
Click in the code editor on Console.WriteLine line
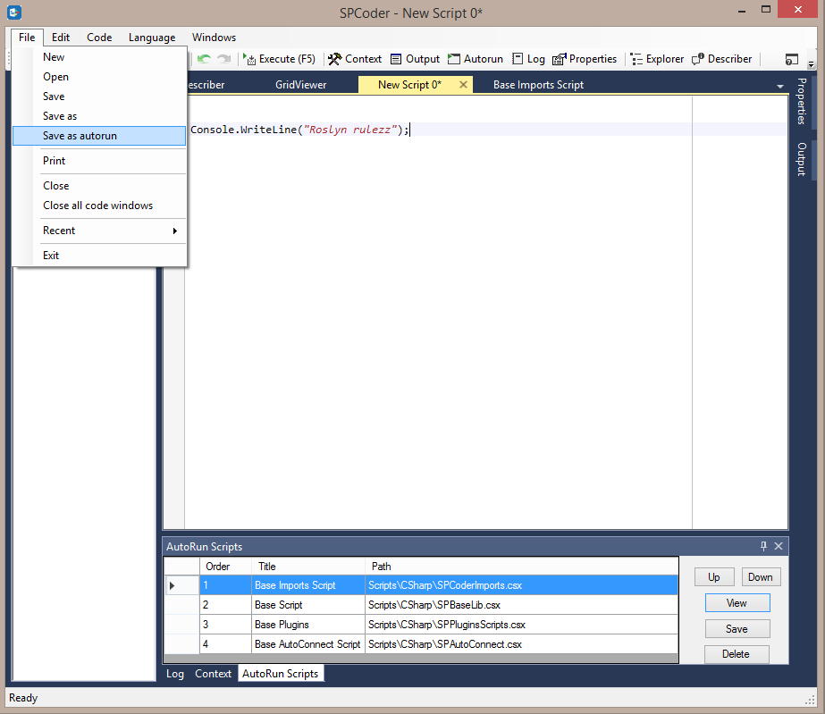[x=300, y=130]
